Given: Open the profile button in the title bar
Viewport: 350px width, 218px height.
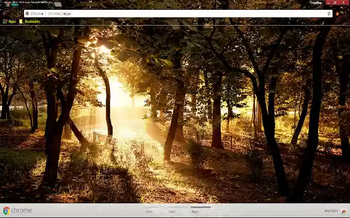Looking at the screenshot, I should point(317,3).
